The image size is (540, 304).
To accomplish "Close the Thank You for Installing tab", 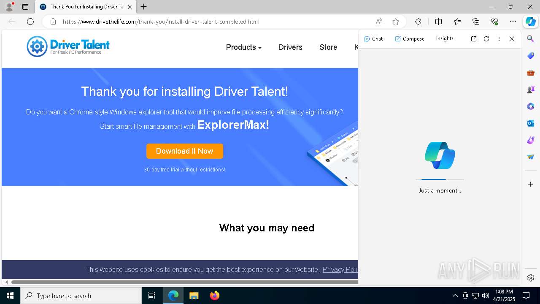I will click(x=130, y=7).
